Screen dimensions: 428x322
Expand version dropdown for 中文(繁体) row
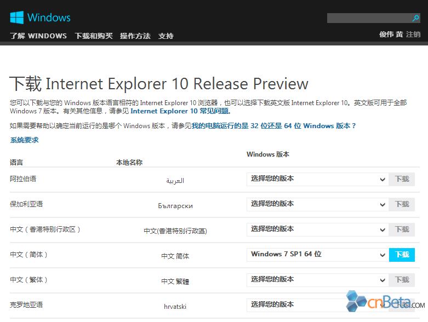318,280
